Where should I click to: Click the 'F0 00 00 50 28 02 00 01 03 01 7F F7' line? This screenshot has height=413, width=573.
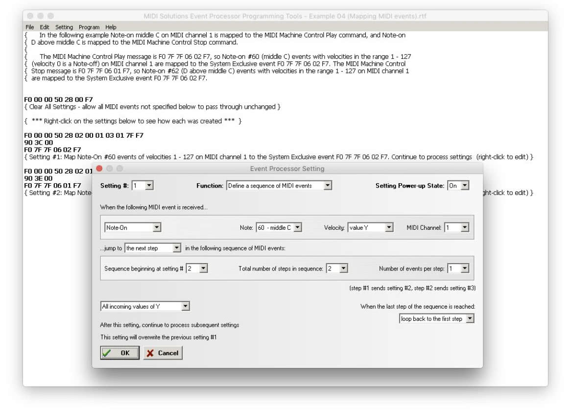[x=84, y=135]
